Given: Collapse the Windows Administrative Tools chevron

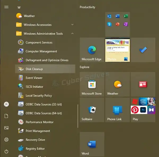Looking at the screenshot, I should (x=72, y=33).
